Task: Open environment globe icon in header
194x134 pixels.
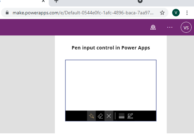Action: [153, 27]
